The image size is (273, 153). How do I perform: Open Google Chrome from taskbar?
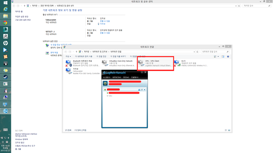[x=6, y=23]
